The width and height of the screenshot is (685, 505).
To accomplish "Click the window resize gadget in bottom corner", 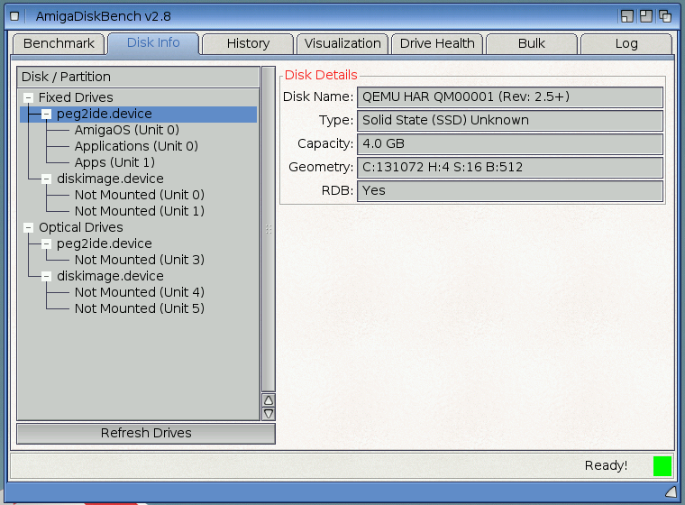I will coord(671,491).
